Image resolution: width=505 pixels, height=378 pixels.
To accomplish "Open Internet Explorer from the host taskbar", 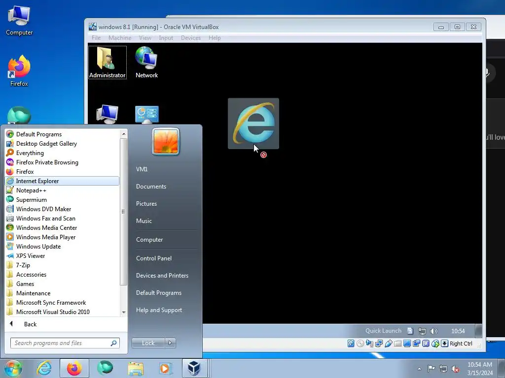I will pyautogui.click(x=44, y=368).
